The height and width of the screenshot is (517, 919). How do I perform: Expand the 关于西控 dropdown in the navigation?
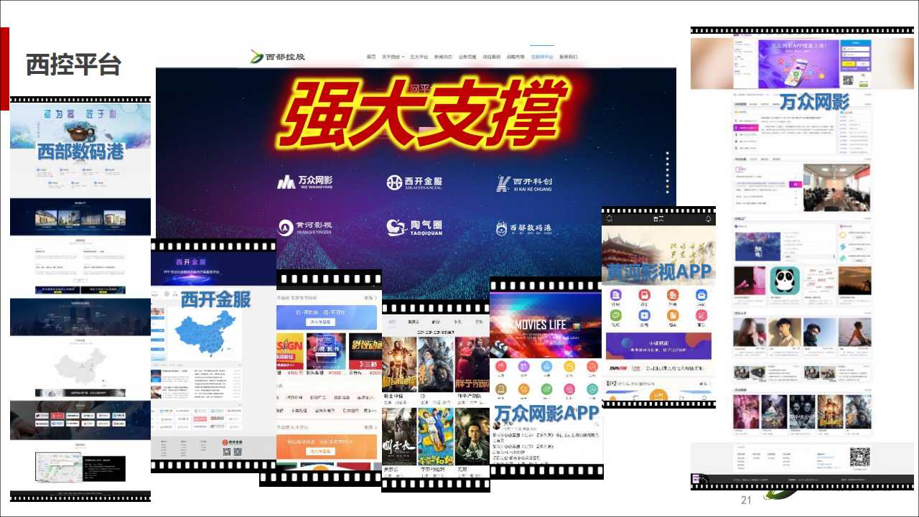[x=393, y=57]
